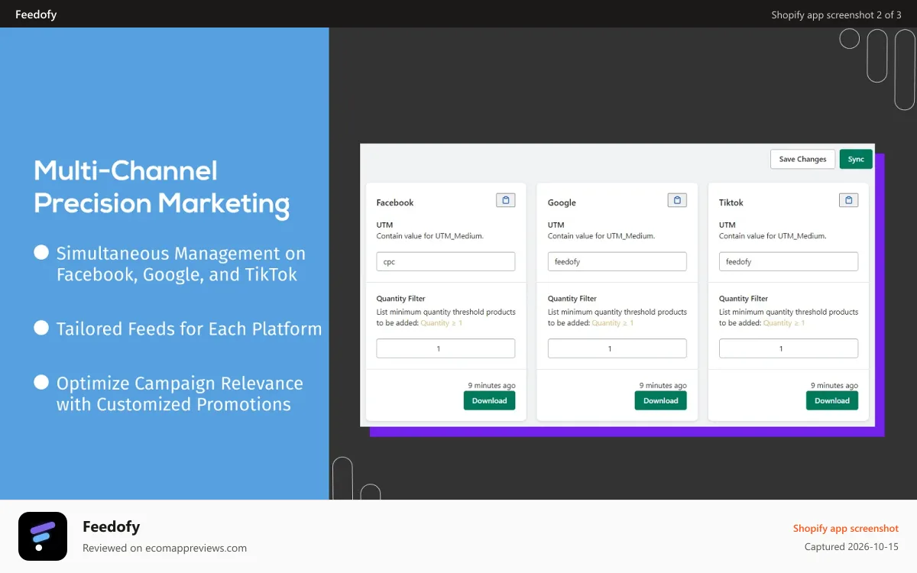Click 'Tailored Feeds for Each Platform' text
Image resolution: width=917 pixels, height=573 pixels.
click(189, 329)
